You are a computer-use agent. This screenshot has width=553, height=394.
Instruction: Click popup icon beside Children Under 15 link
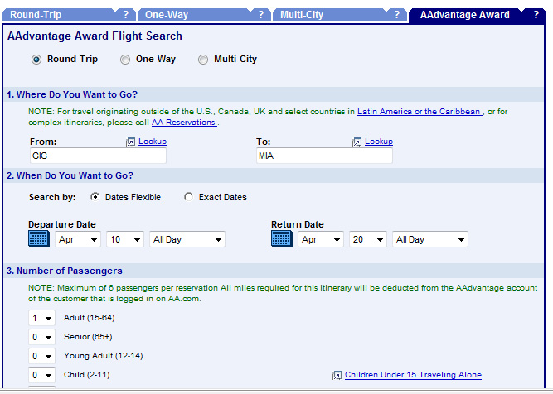337,375
